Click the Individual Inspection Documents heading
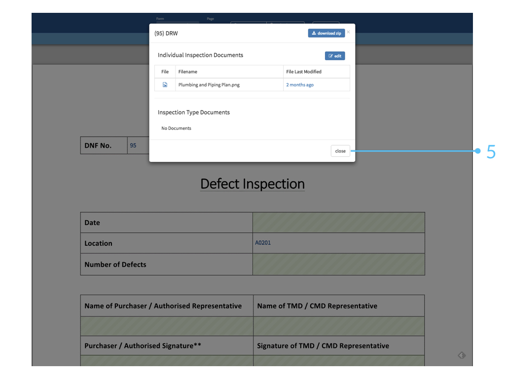The image size is (505, 379). (200, 55)
